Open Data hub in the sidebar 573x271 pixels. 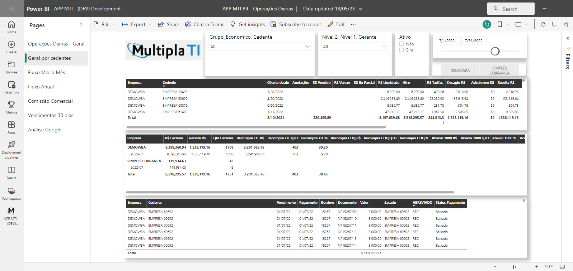11,87
